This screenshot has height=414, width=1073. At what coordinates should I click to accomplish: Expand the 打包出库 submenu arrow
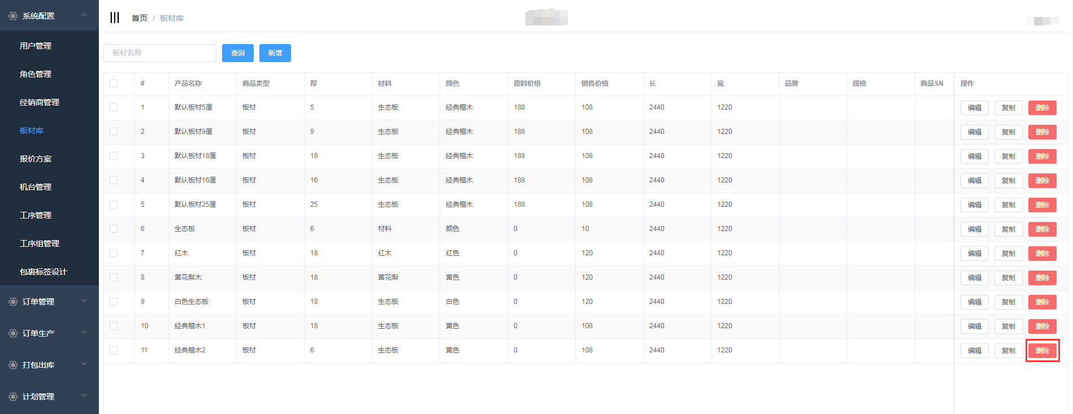pyautogui.click(x=84, y=364)
